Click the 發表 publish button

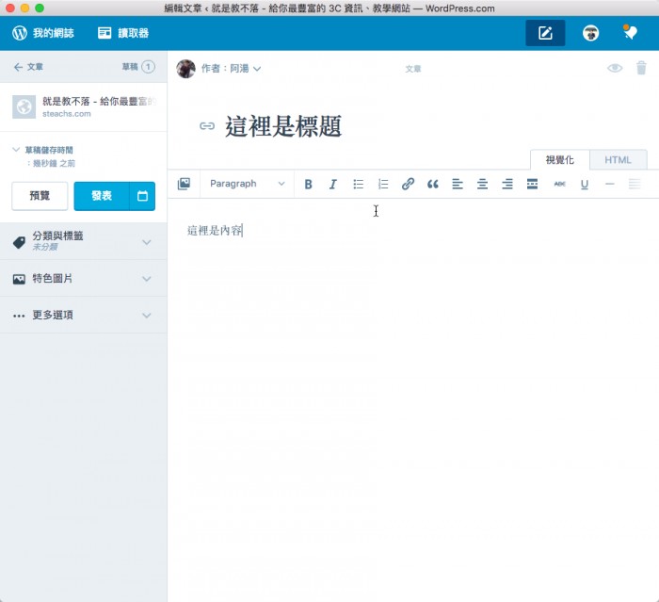pos(102,196)
